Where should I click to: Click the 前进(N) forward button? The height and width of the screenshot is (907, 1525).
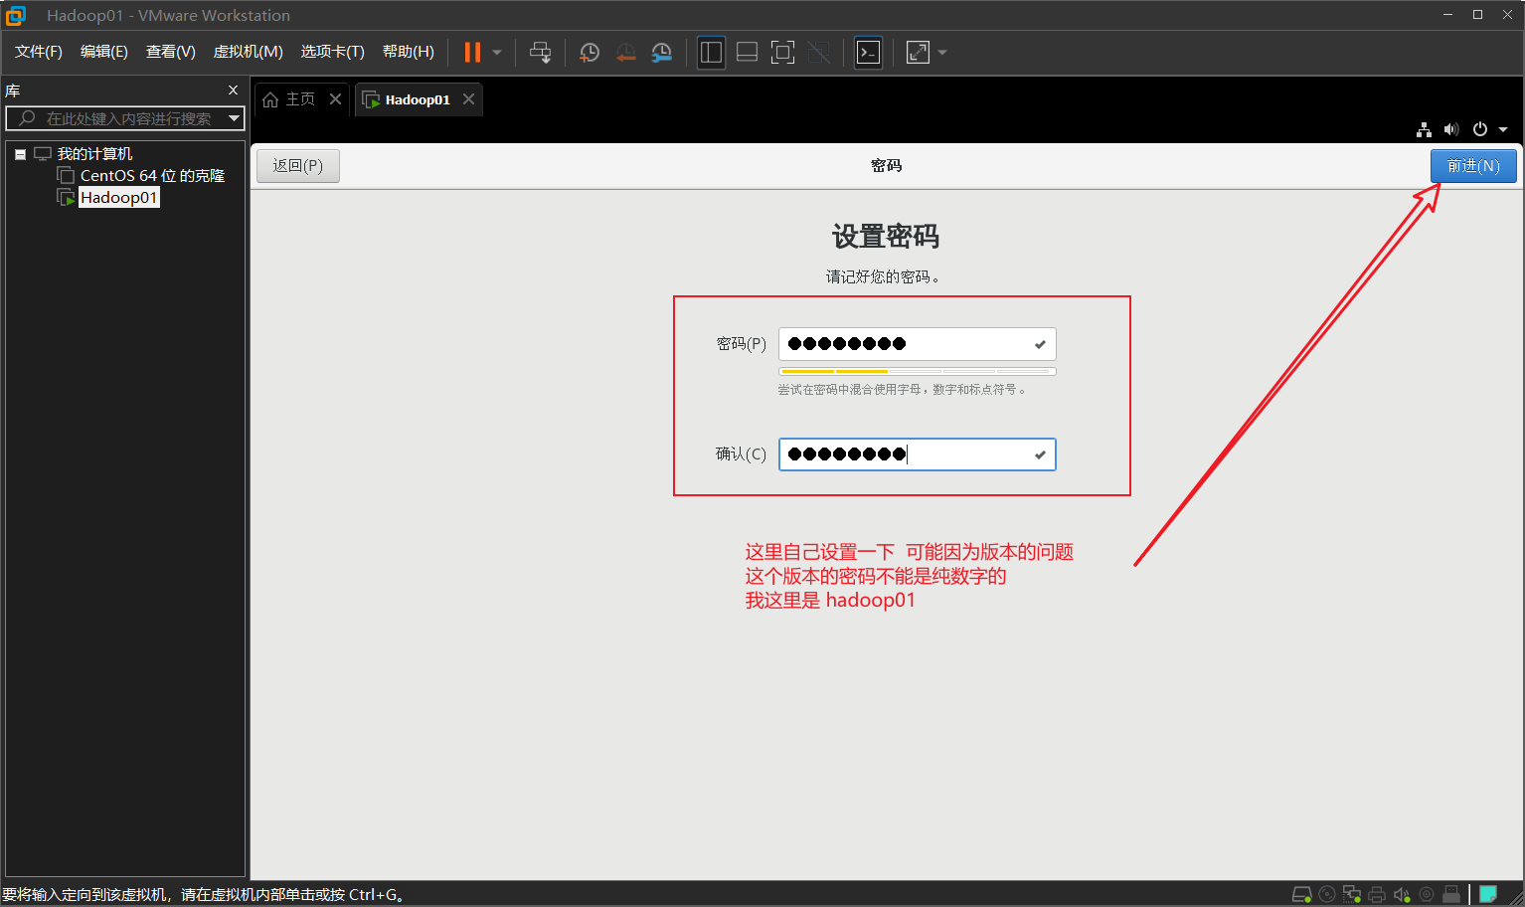pos(1473,166)
